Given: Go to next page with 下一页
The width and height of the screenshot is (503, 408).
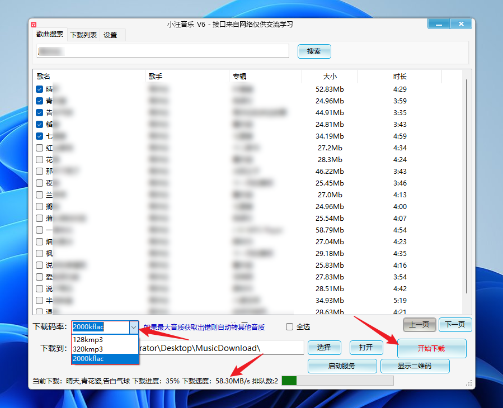Looking at the screenshot, I should (x=455, y=325).
